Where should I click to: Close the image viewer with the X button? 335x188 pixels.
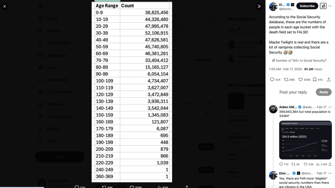[4, 6]
